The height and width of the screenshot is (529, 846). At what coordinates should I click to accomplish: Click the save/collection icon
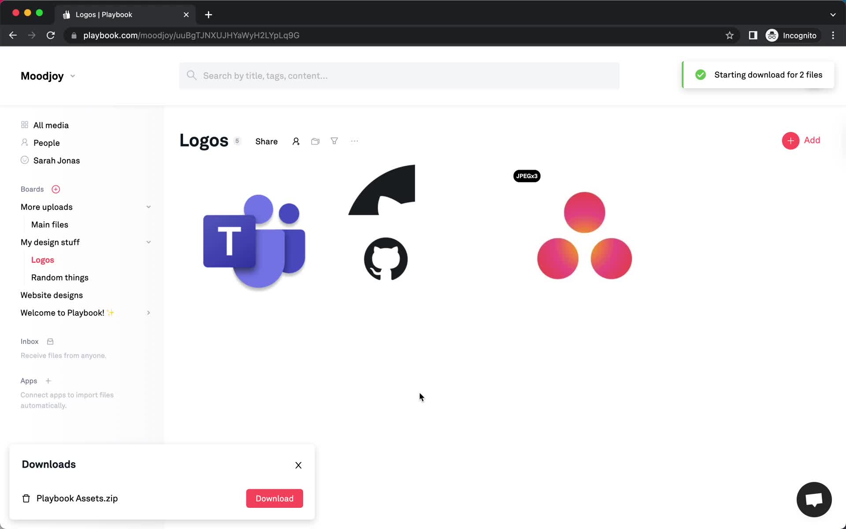(x=315, y=142)
